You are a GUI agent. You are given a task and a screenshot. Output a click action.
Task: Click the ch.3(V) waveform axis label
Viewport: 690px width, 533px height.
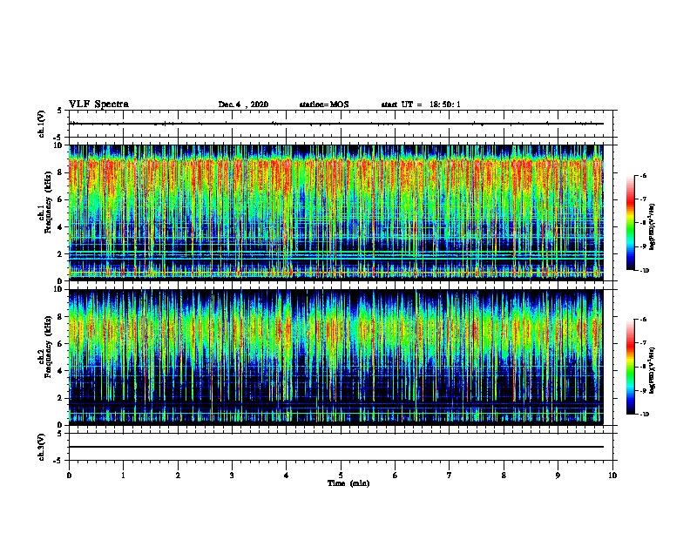click(42, 447)
